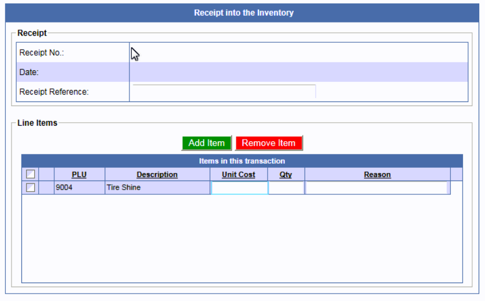The width and height of the screenshot is (485, 301).
Task: Check the Tire Shine row checkbox
Action: tap(30, 187)
